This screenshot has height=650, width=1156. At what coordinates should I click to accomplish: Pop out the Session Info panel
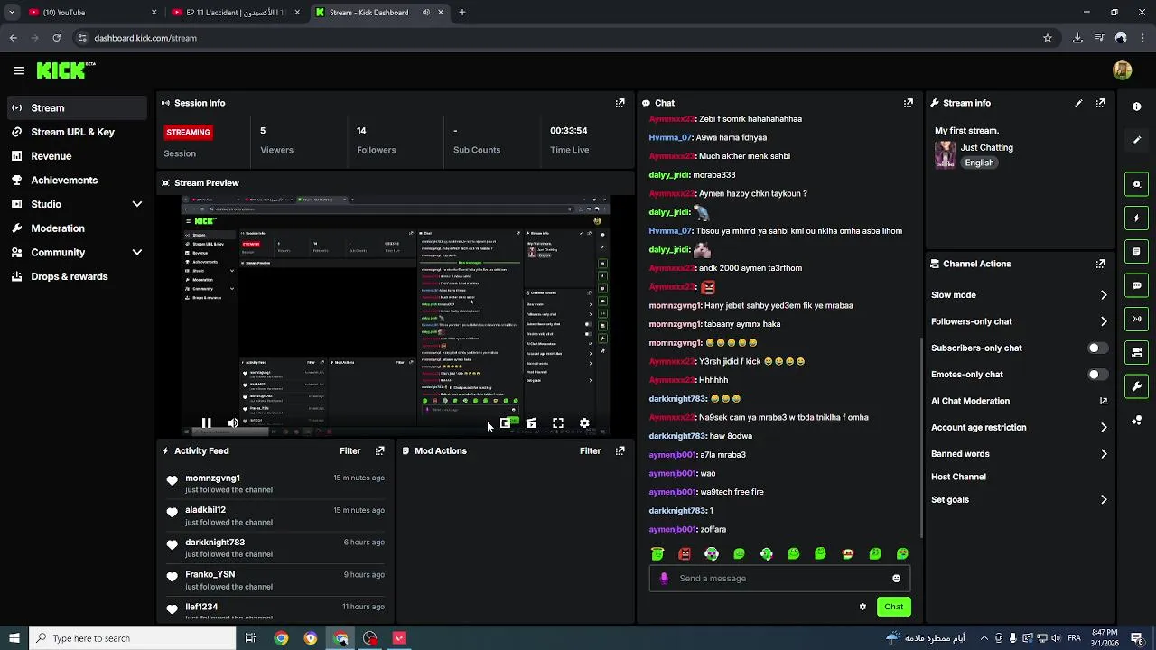(x=620, y=103)
